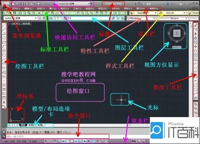Open the layer list dropdown showing layer 0

click(81, 18)
